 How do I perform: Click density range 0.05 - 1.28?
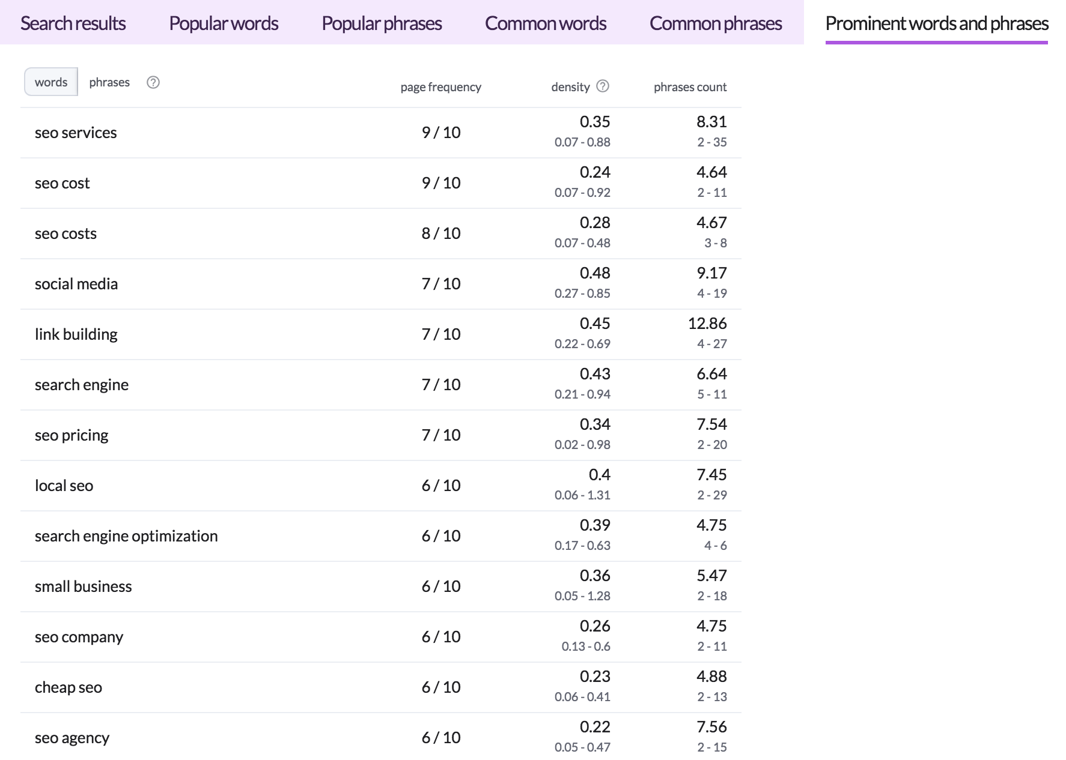[x=582, y=596]
